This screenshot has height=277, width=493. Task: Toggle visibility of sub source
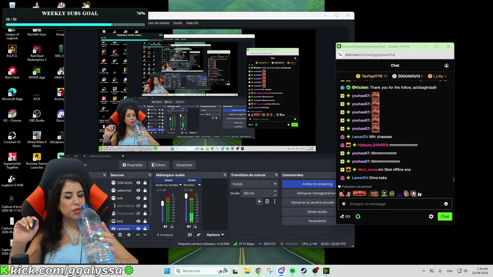coord(138,198)
